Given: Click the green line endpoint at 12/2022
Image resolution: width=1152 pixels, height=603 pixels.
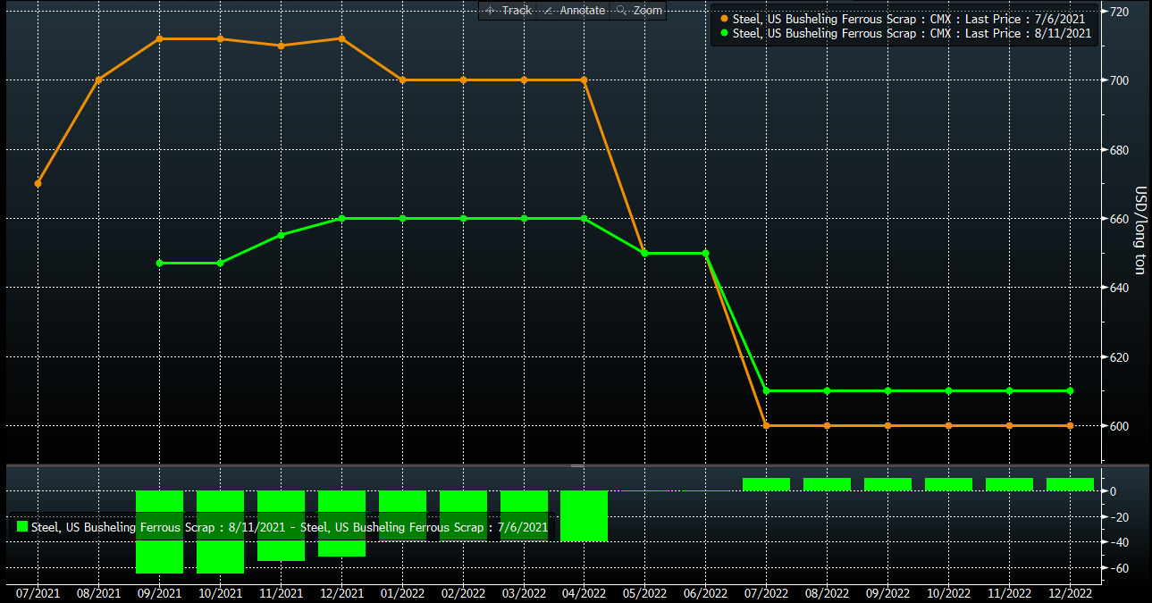Looking at the screenshot, I should coord(1070,390).
